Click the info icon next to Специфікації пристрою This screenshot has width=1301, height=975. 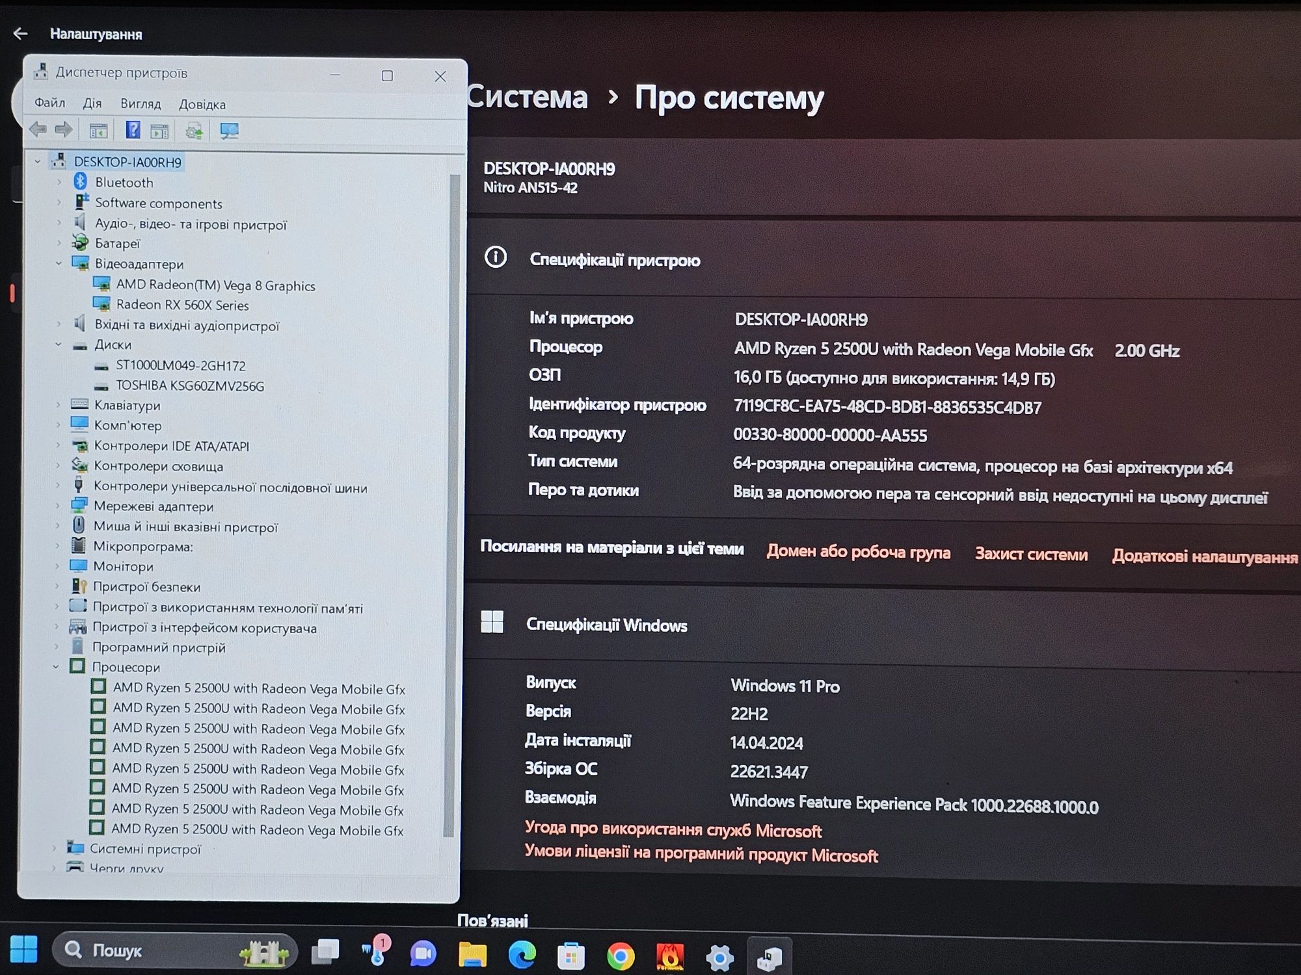pos(496,257)
